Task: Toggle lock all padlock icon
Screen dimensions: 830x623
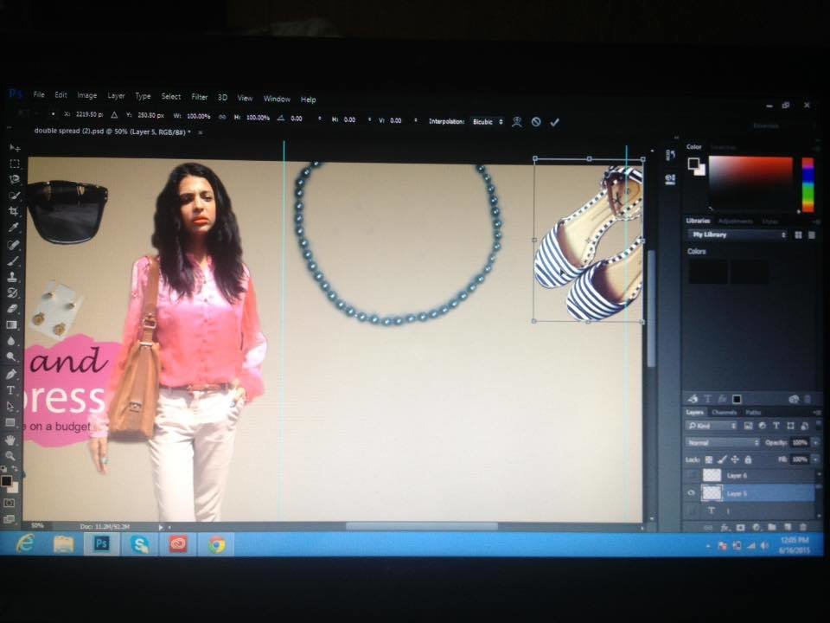Action: (748, 459)
